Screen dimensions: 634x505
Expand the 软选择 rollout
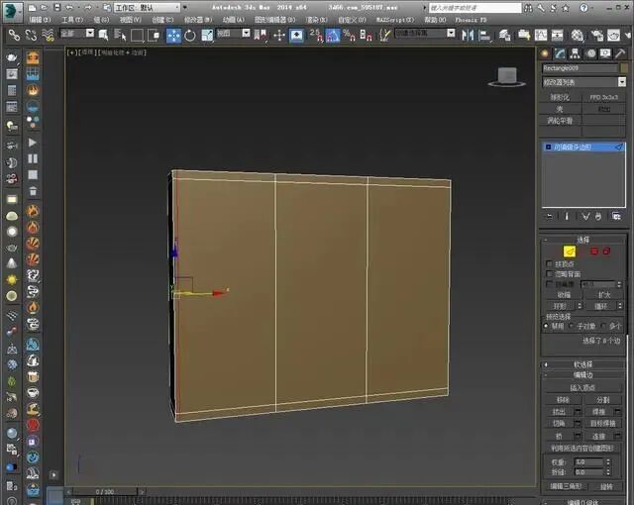583,364
